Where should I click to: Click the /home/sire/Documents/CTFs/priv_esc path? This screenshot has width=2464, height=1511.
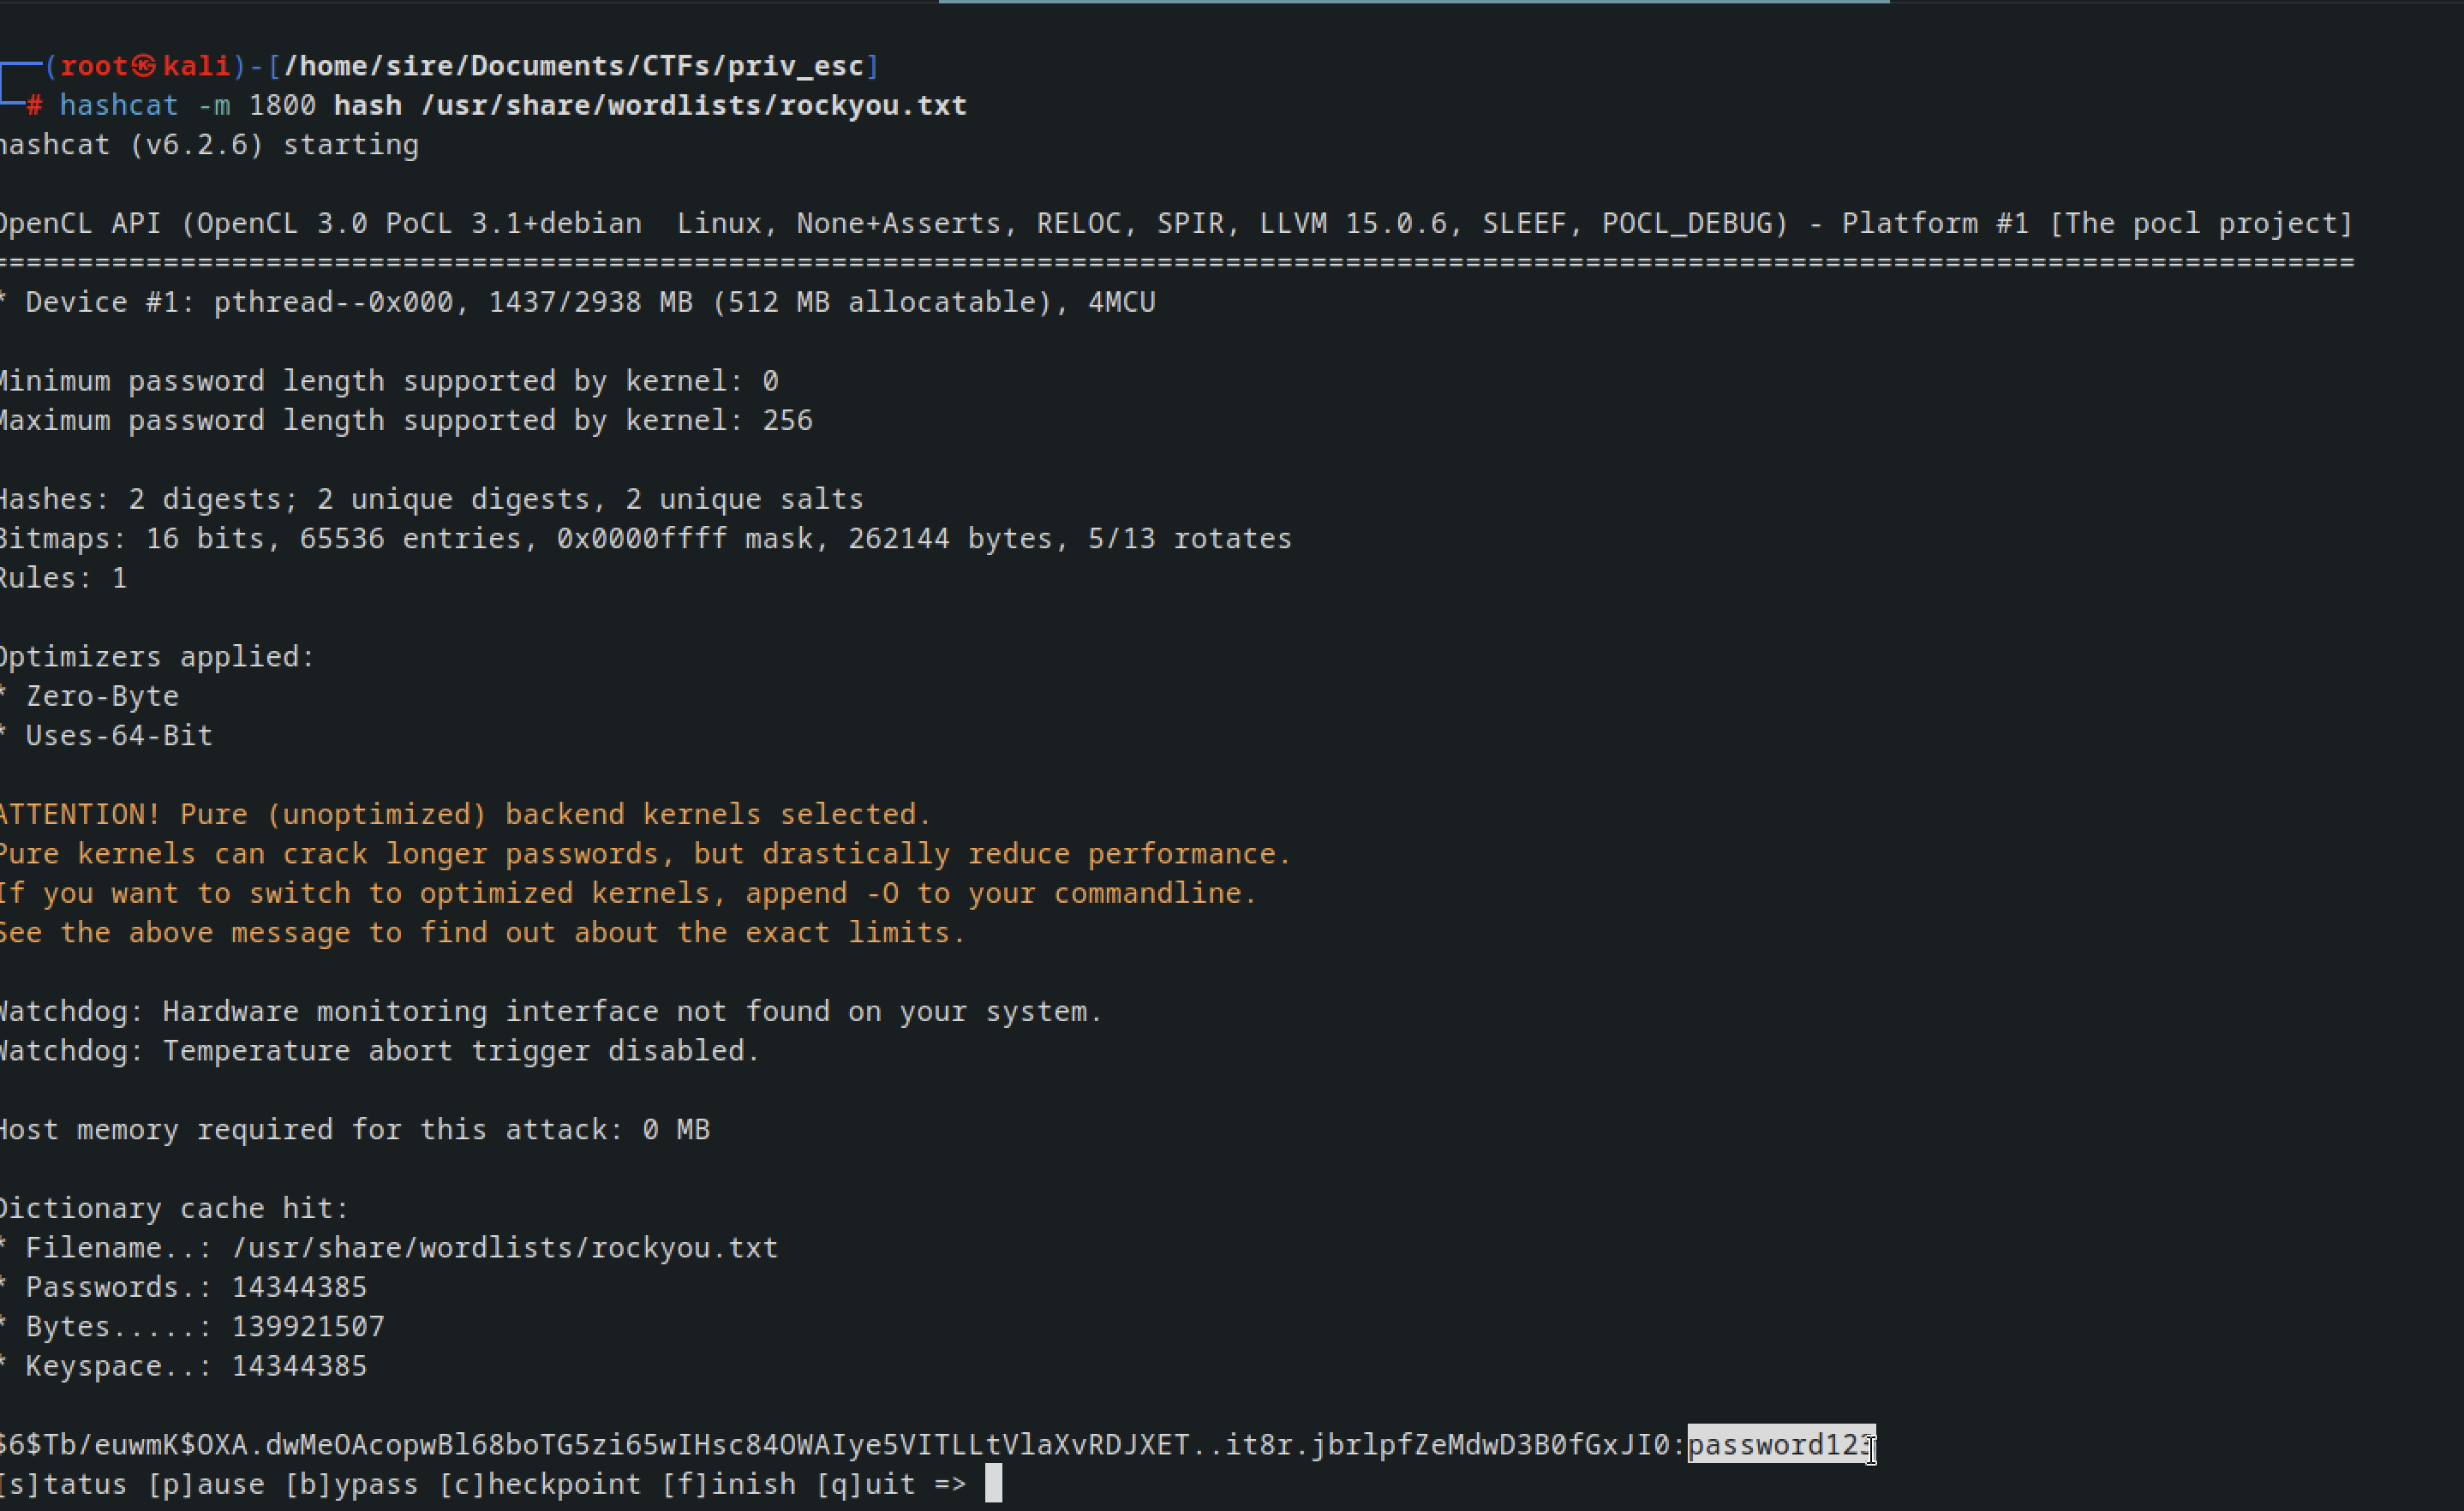coord(574,66)
